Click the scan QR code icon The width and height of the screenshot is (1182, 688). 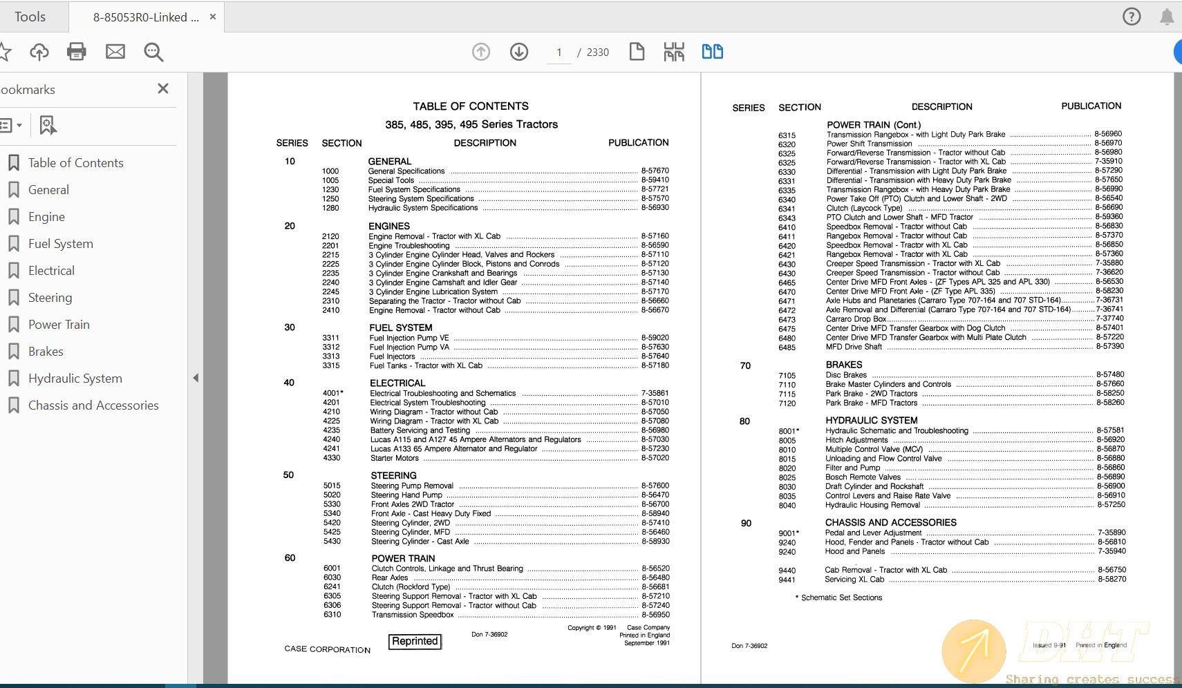(x=674, y=52)
